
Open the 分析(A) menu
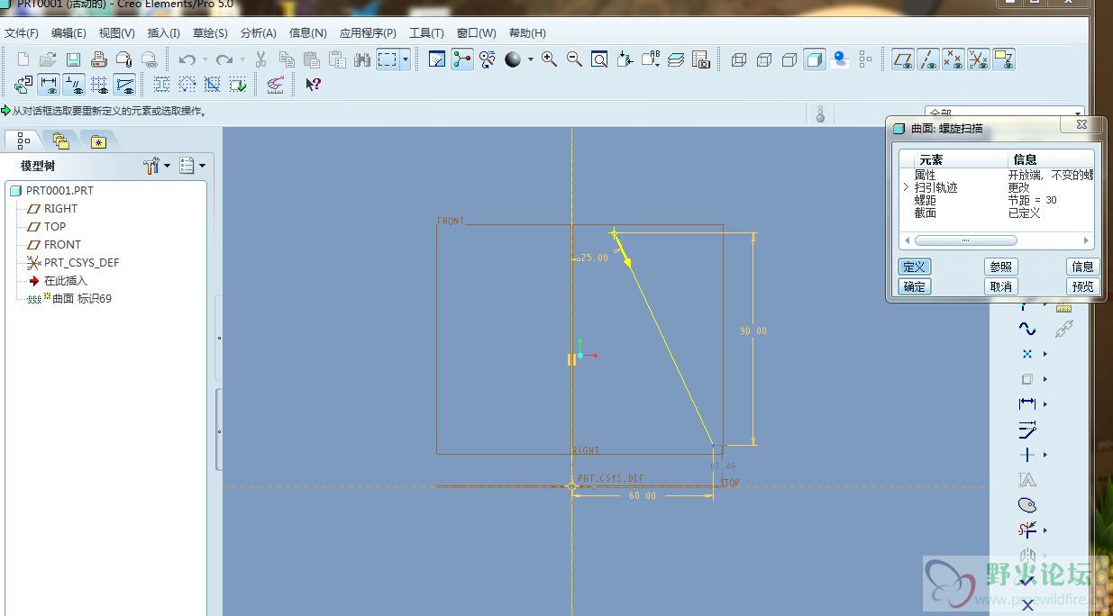click(x=258, y=33)
